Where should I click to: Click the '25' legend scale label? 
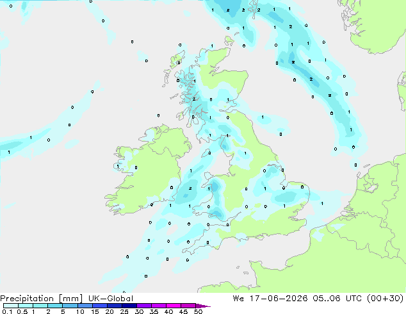pos(124,311)
